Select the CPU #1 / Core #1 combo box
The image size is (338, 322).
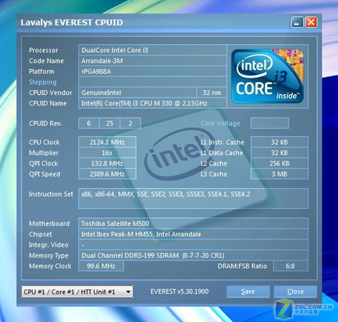click(x=77, y=292)
